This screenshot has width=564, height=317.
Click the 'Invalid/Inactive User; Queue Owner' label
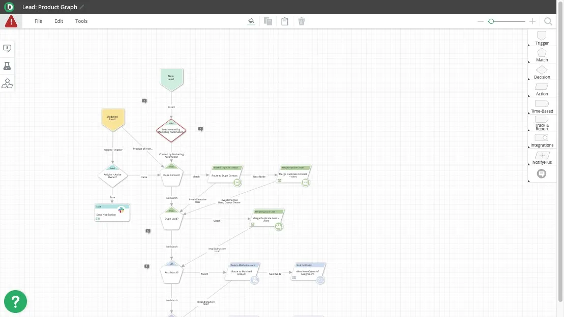pos(229,201)
